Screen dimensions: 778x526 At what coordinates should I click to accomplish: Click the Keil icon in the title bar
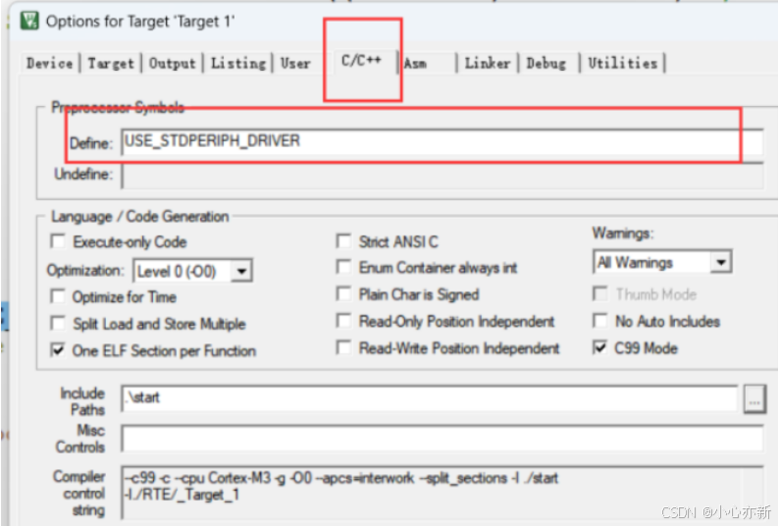29,21
